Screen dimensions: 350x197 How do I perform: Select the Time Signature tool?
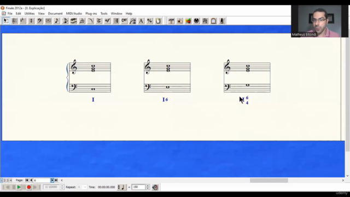coord(31,21)
